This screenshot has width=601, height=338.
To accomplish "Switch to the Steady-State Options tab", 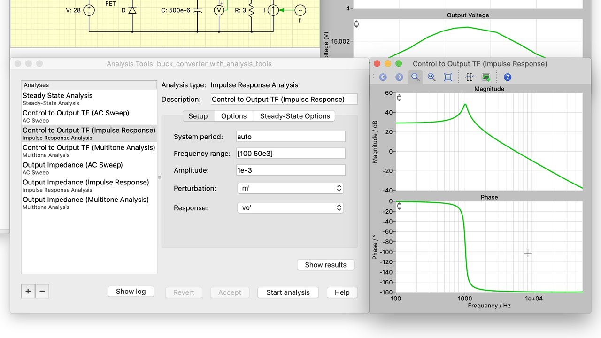I will point(295,116).
